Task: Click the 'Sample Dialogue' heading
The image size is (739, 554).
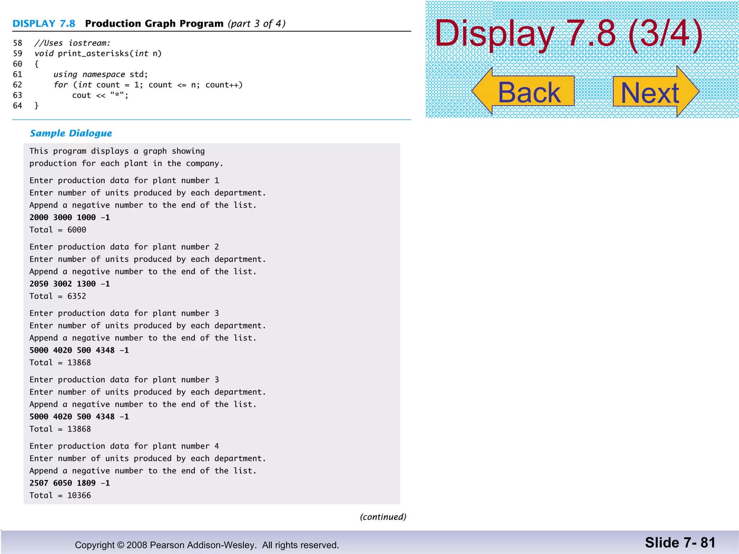Action: pos(71,133)
